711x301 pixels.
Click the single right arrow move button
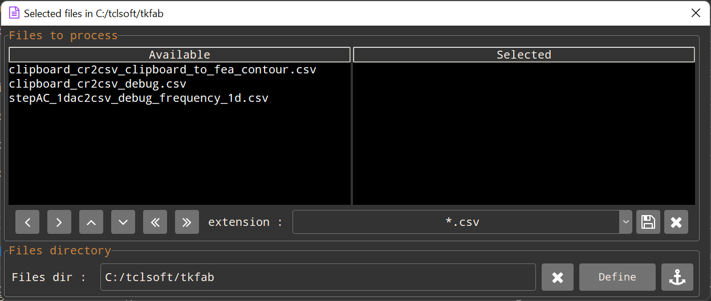[59, 222]
